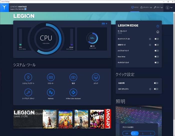This screenshot has width=175, height=136.
Task: Minimize the Lenovo Vantage window
Action: click(164, 2)
